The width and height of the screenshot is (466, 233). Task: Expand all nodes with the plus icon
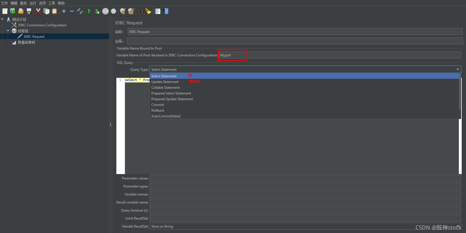(x=64, y=11)
